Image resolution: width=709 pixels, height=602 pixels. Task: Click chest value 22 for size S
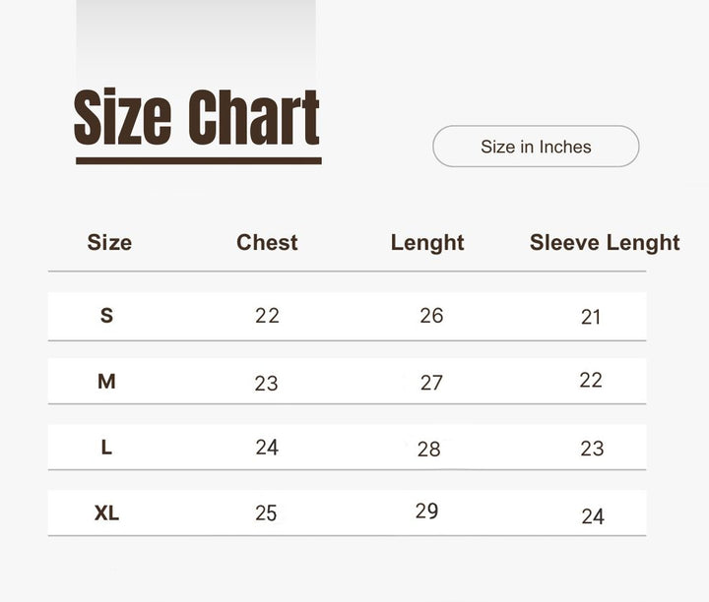point(267,316)
